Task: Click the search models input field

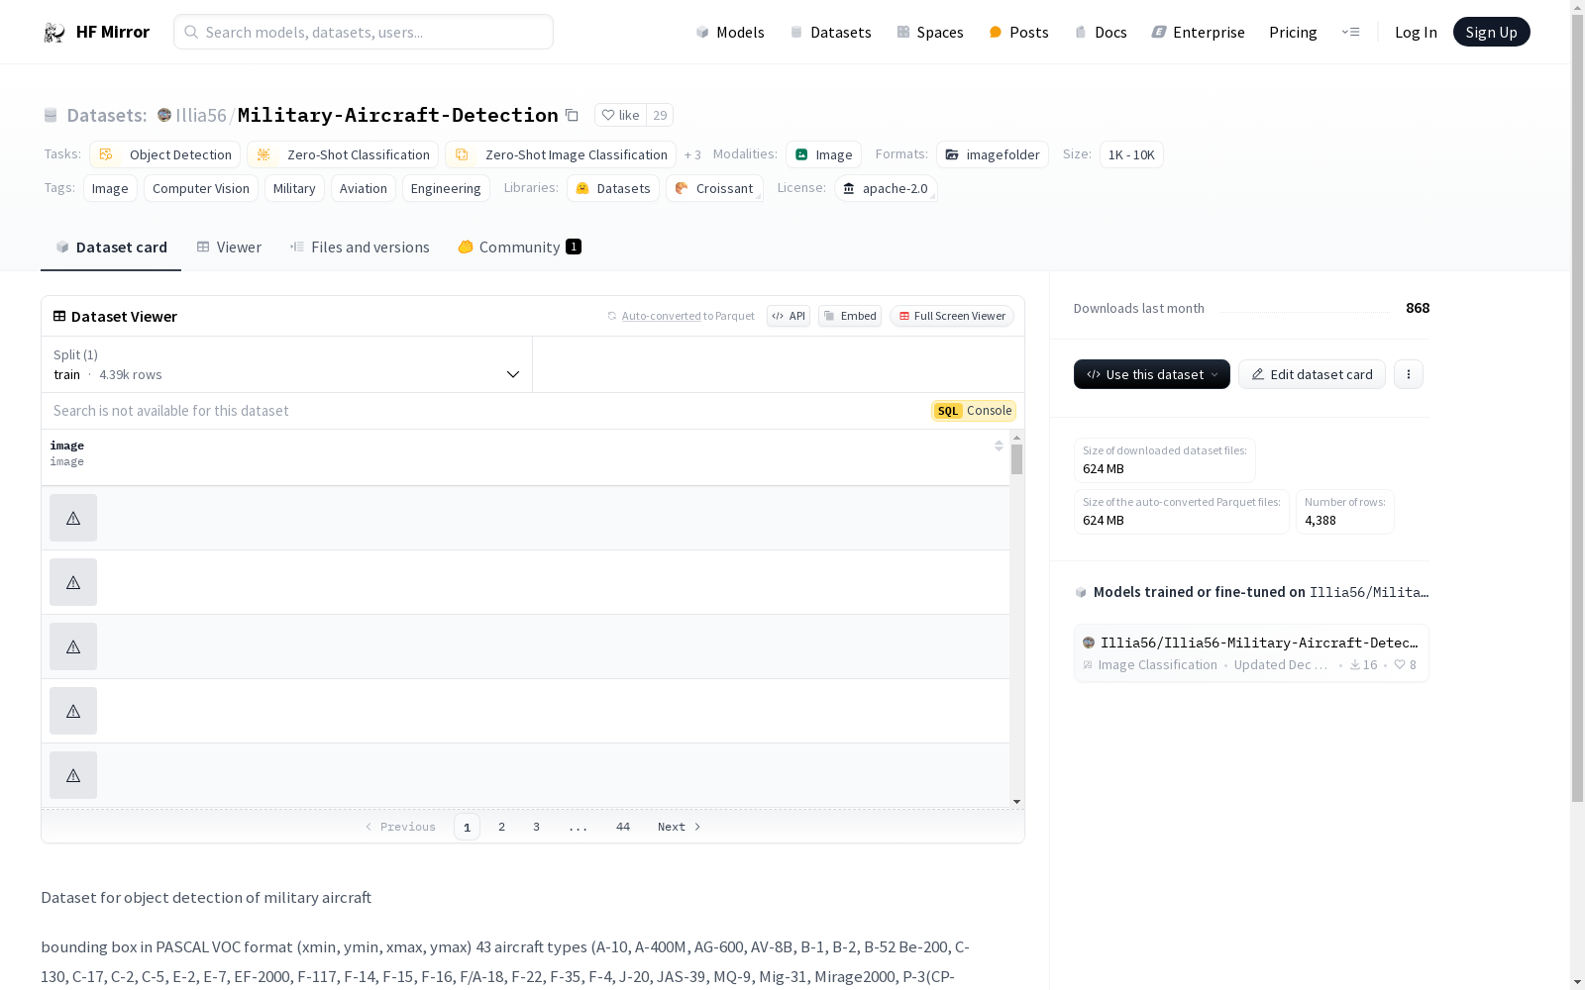Action: (x=364, y=32)
